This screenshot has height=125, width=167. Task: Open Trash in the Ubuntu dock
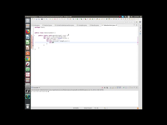click(x=28, y=106)
